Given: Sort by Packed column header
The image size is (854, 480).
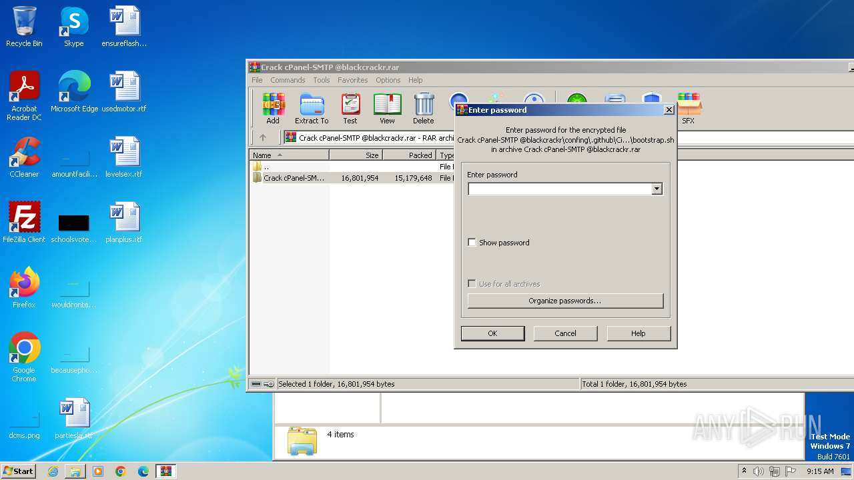Looking at the screenshot, I should (409, 155).
